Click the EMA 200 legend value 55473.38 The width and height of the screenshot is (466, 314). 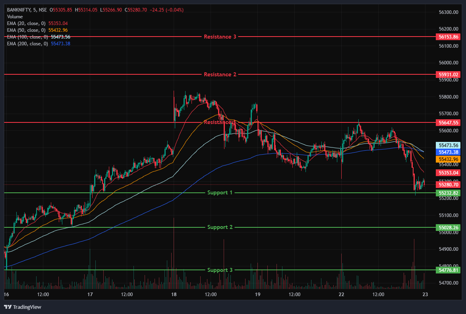point(61,44)
